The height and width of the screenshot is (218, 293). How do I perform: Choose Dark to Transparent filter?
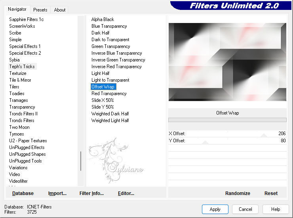[x=110, y=40]
